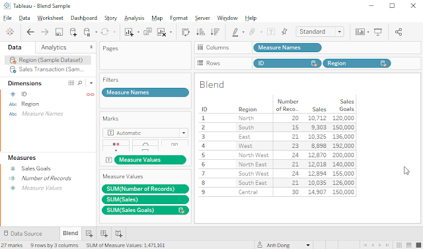423x249 pixels.
Task: Click the Fix axes pin icon
Action: point(284,32)
